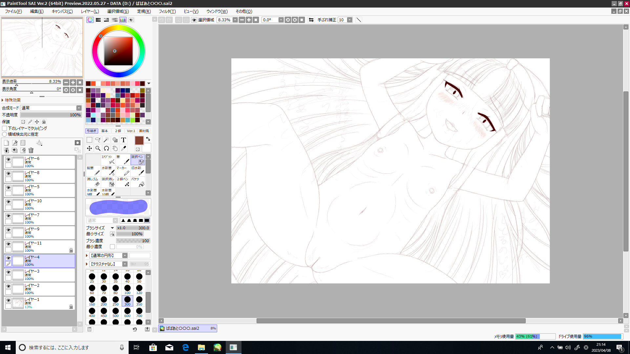Select brush size 300 preset
Image resolution: width=630 pixels, height=354 pixels.
pos(127,301)
